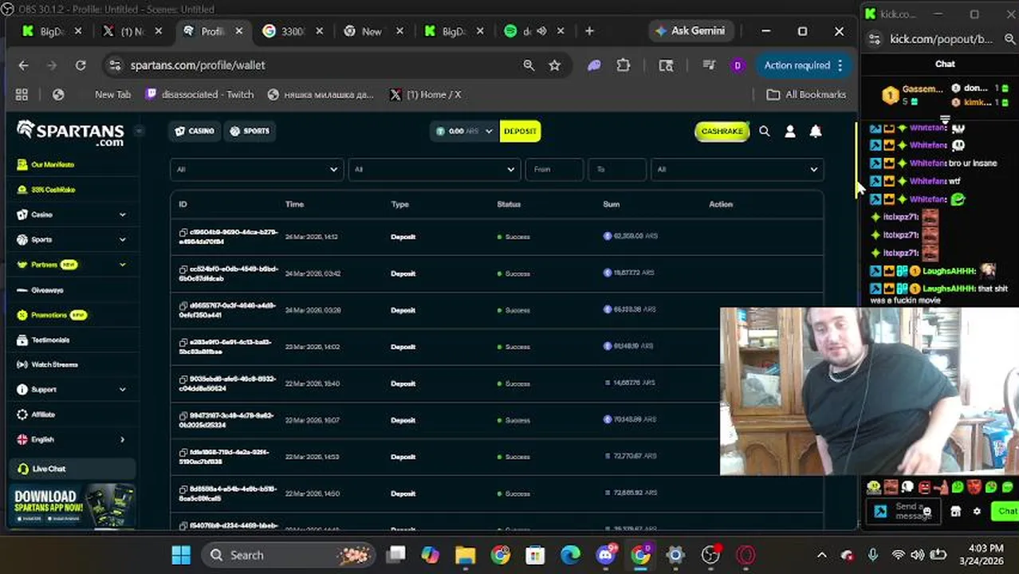The image size is (1019, 574).
Task: Click the green Chat send button
Action: click(x=1005, y=511)
